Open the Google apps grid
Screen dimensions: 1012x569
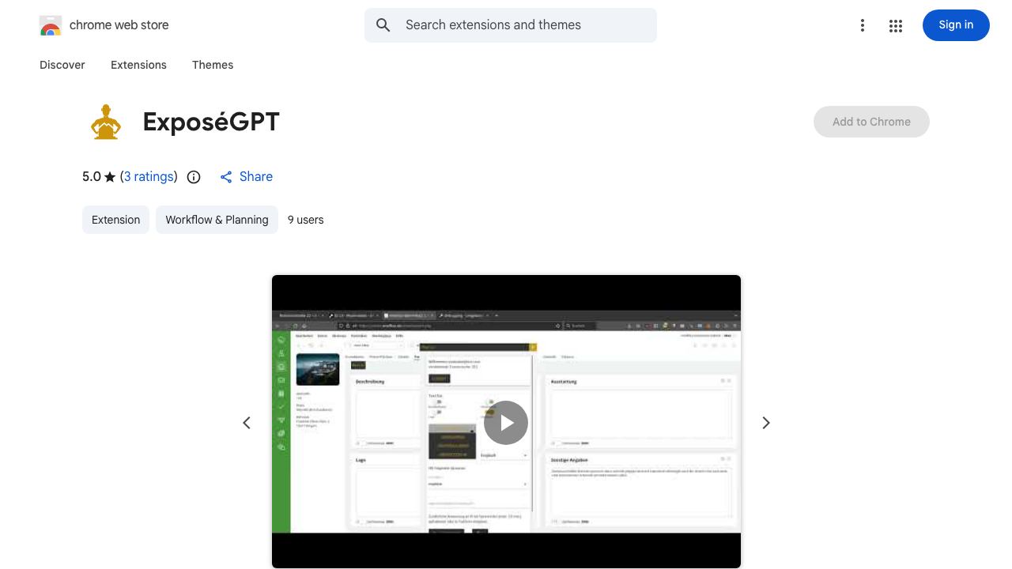tap(896, 25)
